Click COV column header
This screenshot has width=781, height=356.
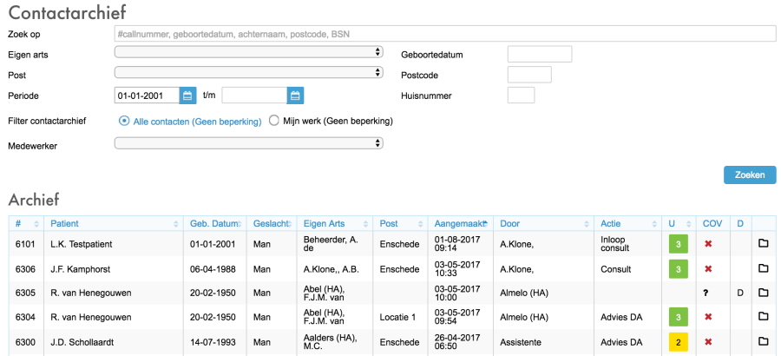pos(712,224)
